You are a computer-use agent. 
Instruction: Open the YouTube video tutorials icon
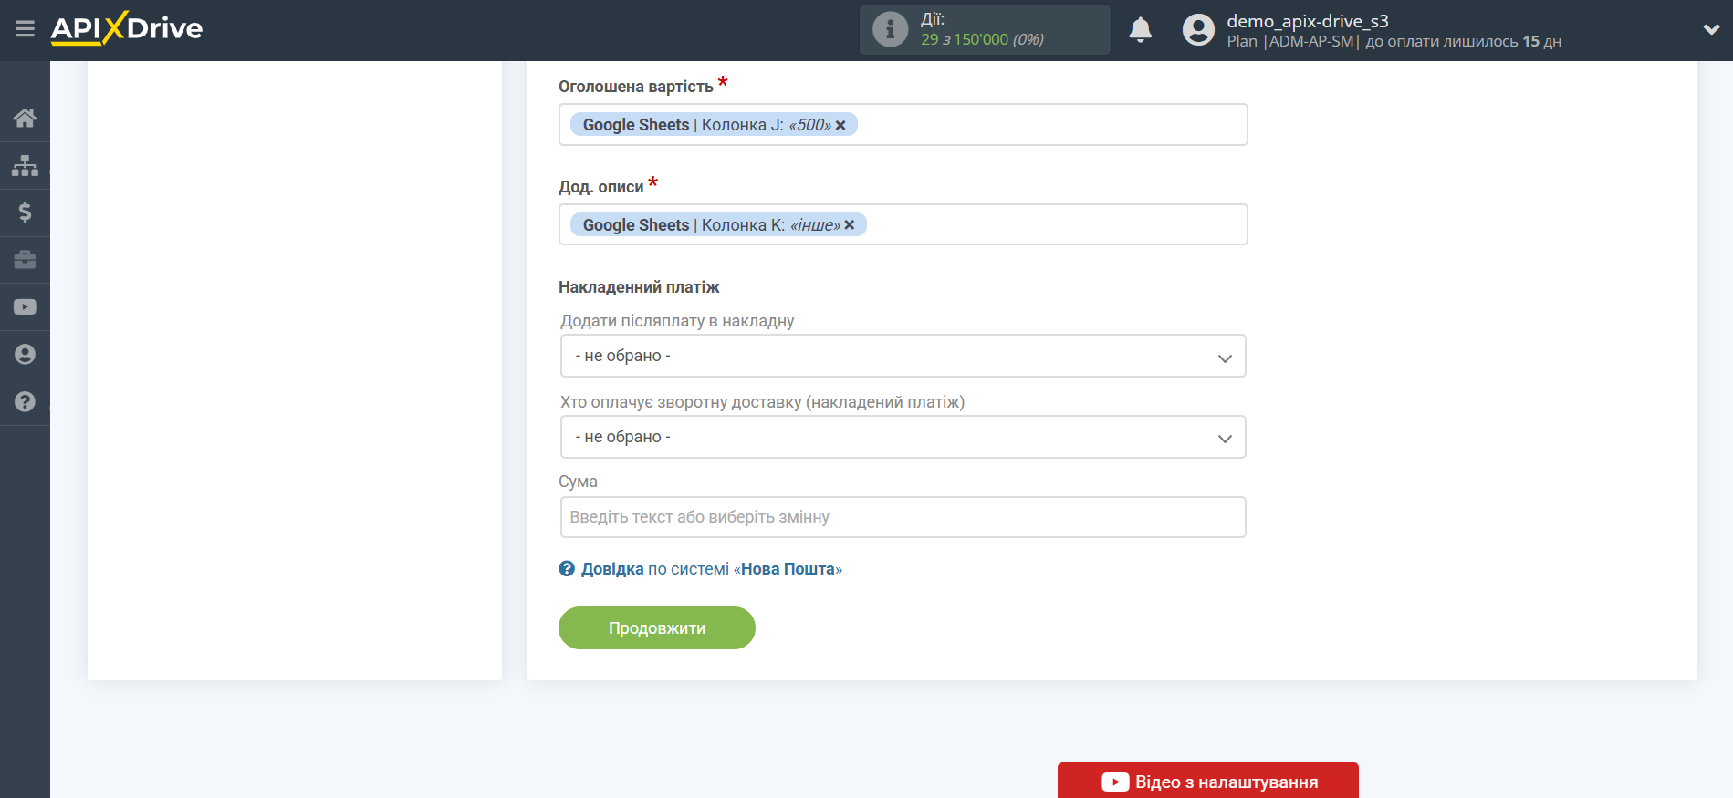[x=25, y=307]
